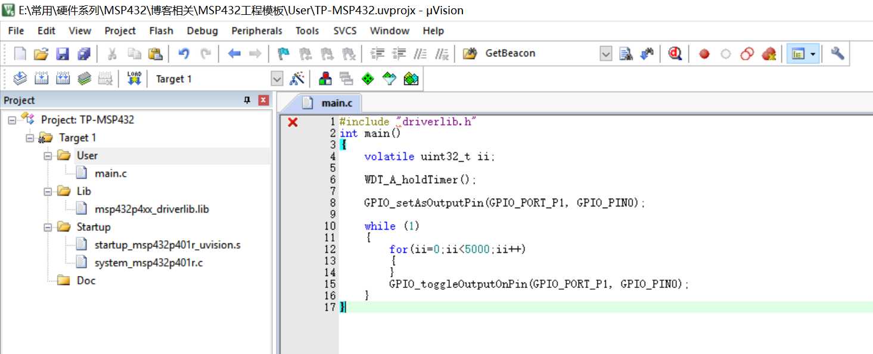Screen dimensions: 873x354
Task: Toggle bookmark with the flag icon
Action: point(284,54)
